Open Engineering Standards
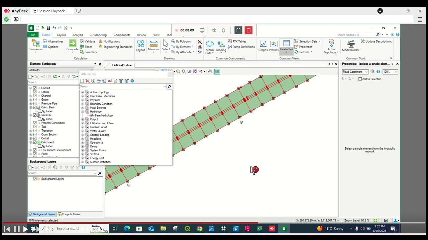 coord(115,47)
